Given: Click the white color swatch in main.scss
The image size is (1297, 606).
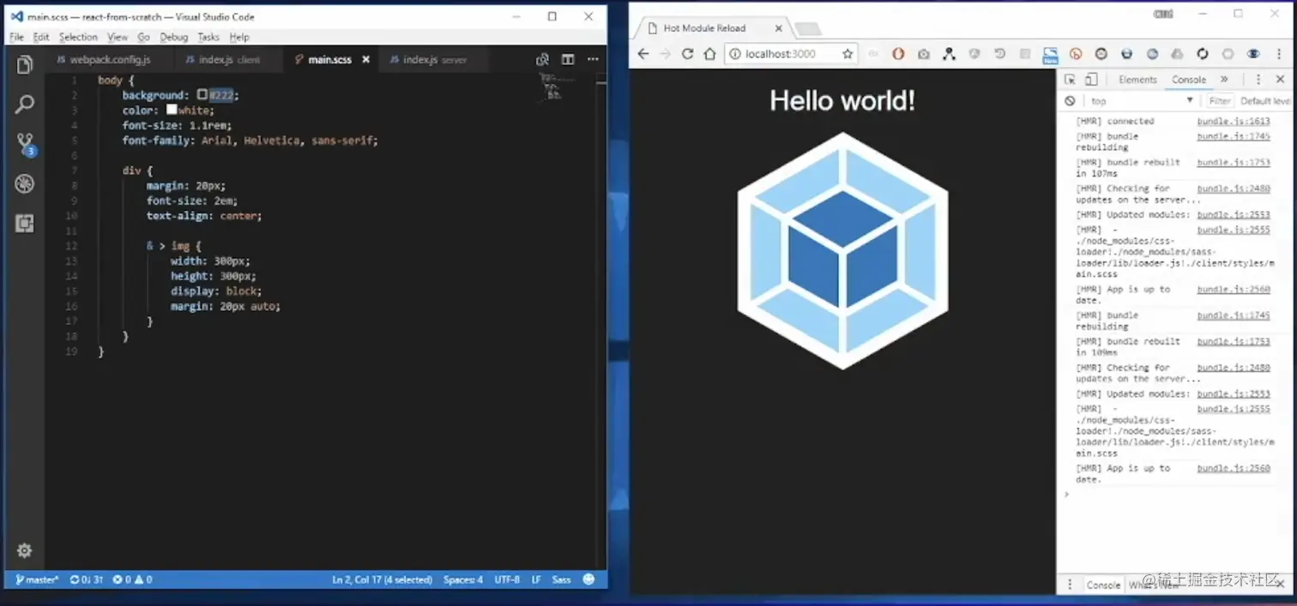Looking at the screenshot, I should coord(172,110).
